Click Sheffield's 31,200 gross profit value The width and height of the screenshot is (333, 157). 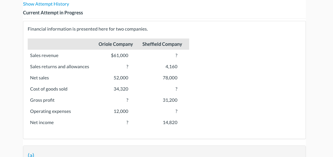[x=170, y=100]
